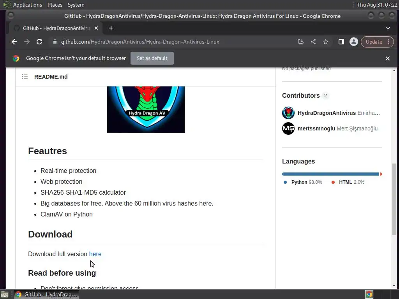Set Chrome as default browser
The height and width of the screenshot is (299, 399).
click(152, 58)
